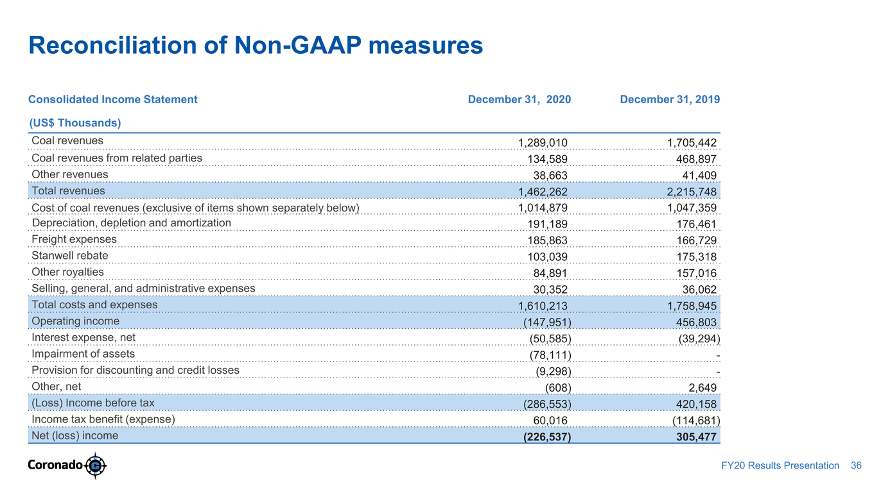Click the 'FY20 Results Presentation' footer text
The width and height of the screenshot is (890, 500).
pos(780,466)
